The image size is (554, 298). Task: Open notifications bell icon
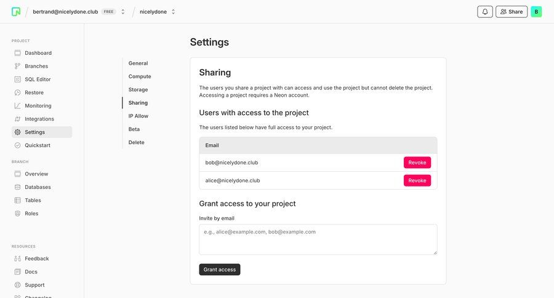(484, 12)
